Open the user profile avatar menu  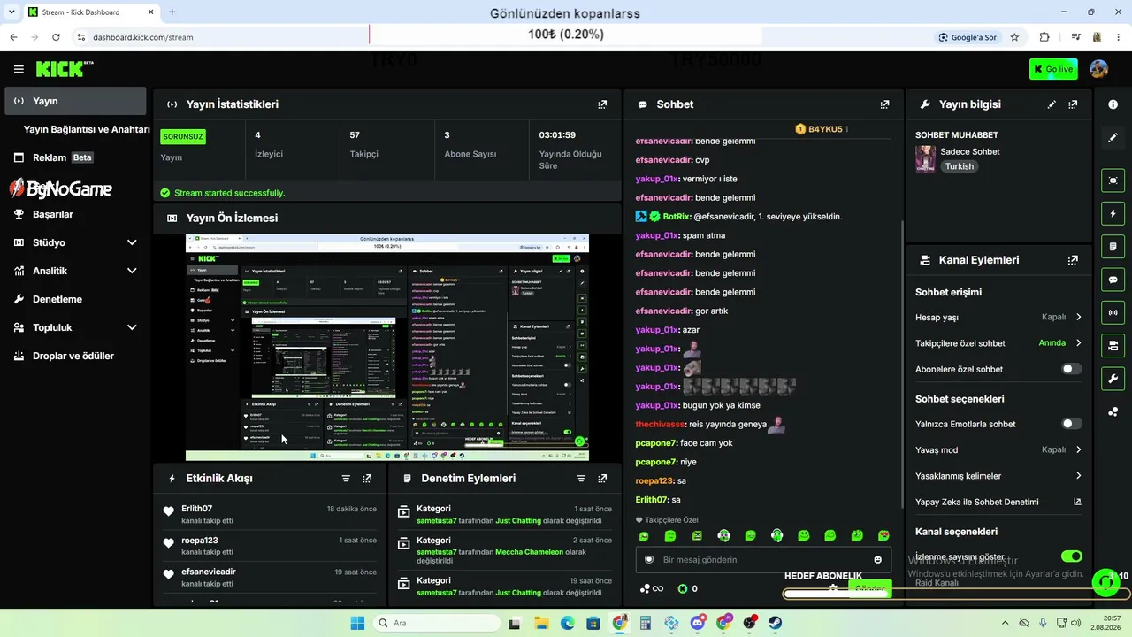coord(1098,69)
